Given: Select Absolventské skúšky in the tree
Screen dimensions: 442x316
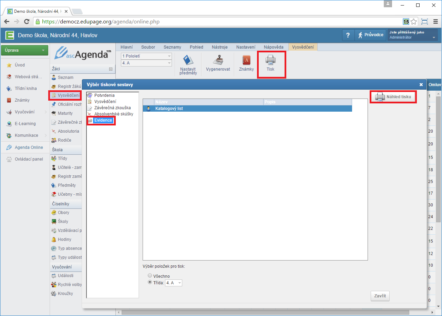Looking at the screenshot, I should (x=114, y=114).
